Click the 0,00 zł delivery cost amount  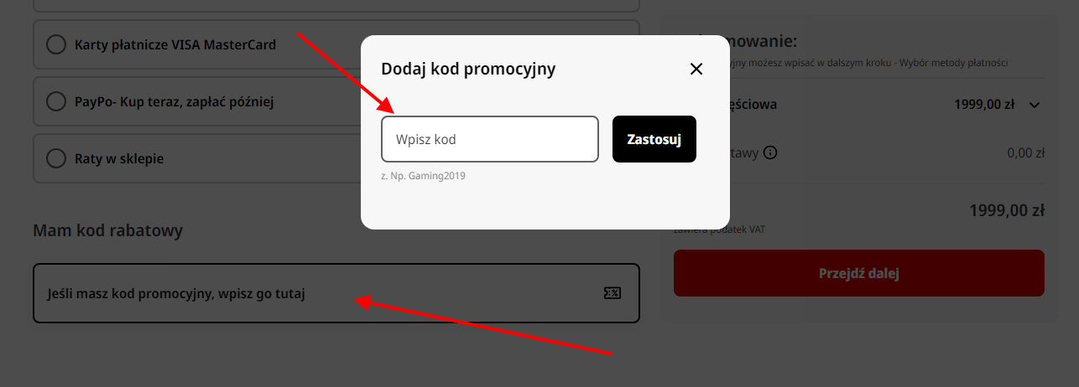pyautogui.click(x=1025, y=153)
